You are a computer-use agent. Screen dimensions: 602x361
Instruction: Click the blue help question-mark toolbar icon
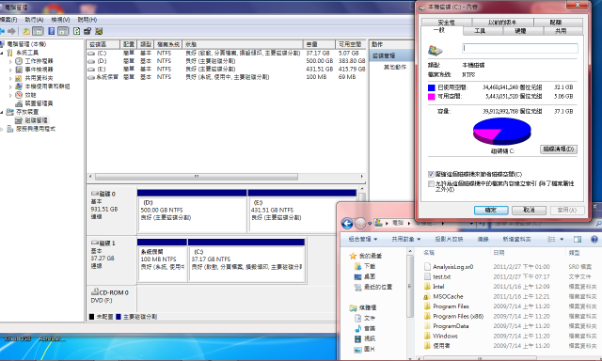(x=52, y=31)
